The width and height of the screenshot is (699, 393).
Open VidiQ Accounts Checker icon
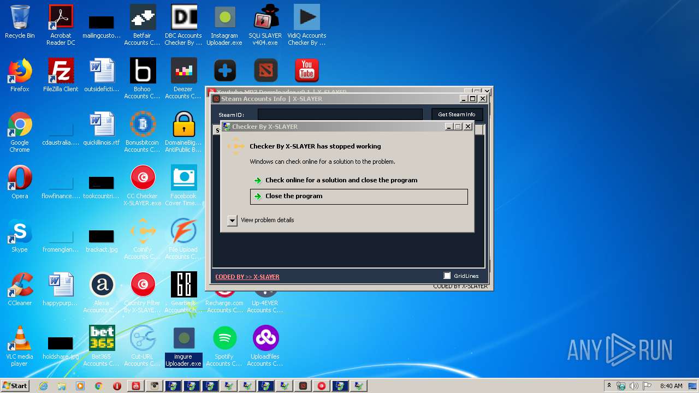(306, 25)
